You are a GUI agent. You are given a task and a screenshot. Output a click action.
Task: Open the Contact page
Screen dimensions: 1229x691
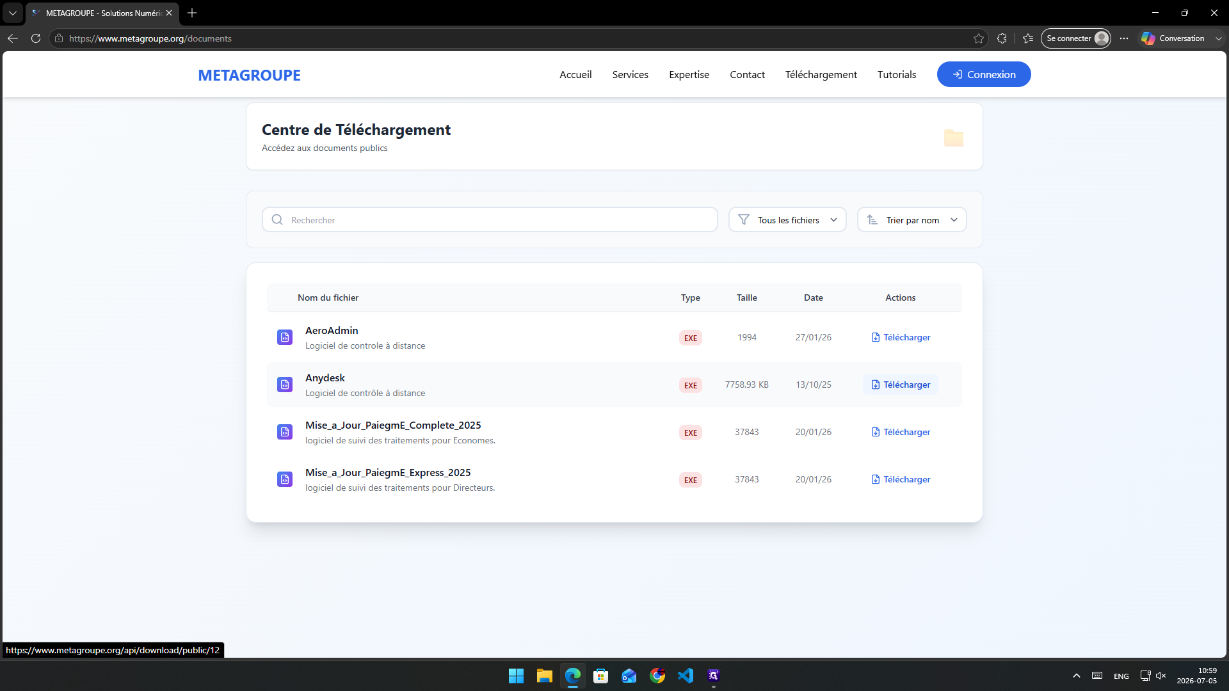coord(747,74)
